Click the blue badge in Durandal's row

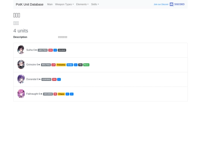[59, 79]
